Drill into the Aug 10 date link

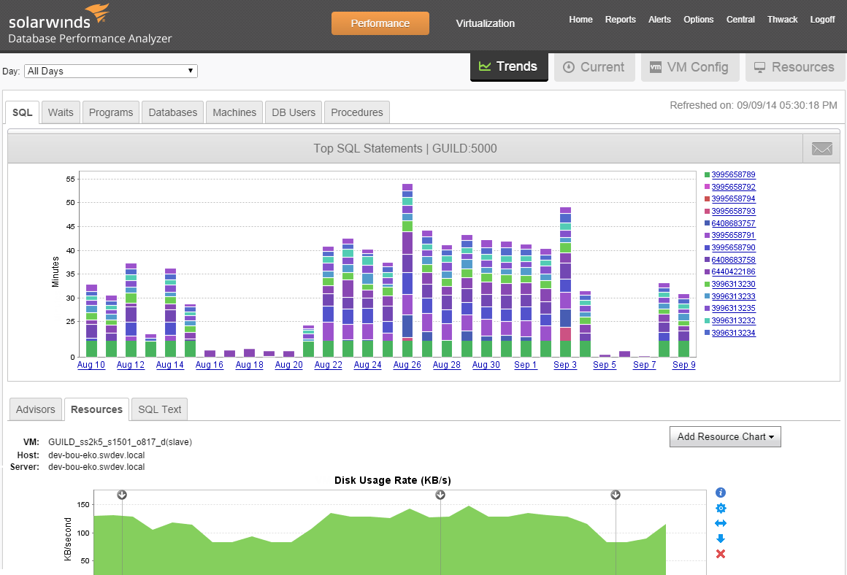(x=91, y=364)
